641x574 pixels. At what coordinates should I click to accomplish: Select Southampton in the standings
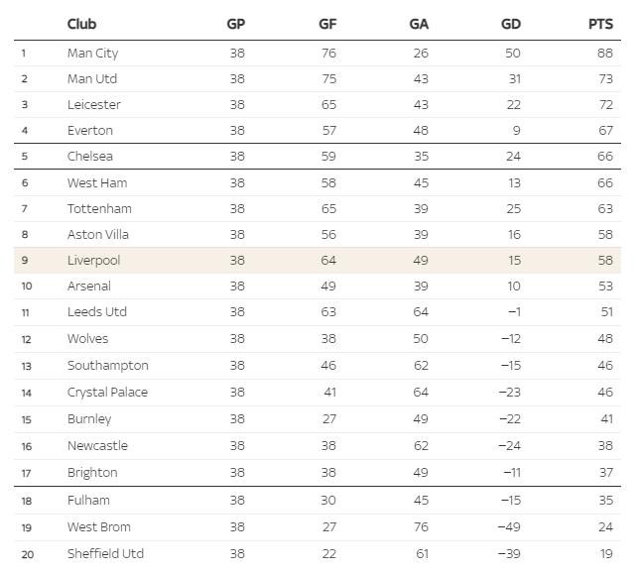[108, 365]
